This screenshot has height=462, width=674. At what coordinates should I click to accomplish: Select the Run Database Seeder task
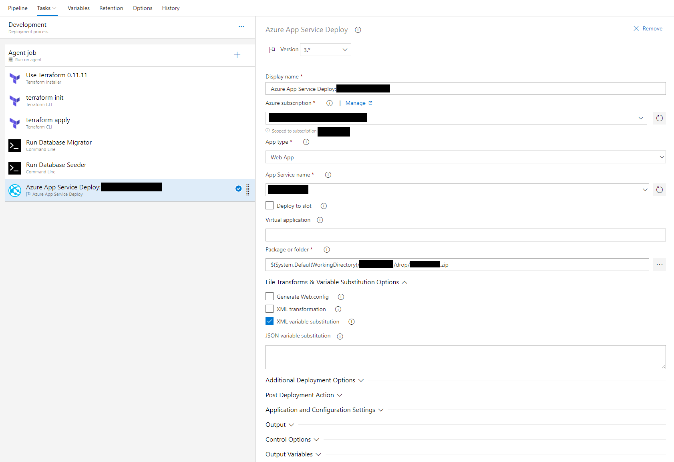(x=130, y=168)
